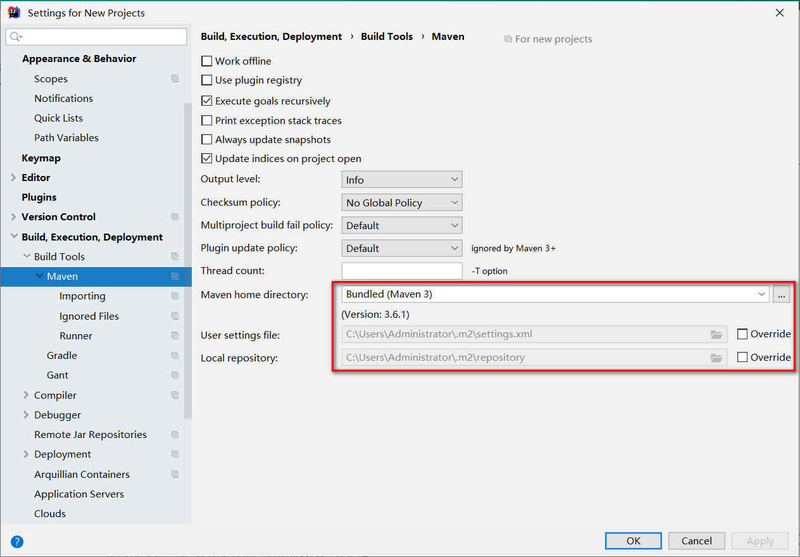Open the Output level dropdown
This screenshot has width=800, height=557.
pyautogui.click(x=402, y=180)
